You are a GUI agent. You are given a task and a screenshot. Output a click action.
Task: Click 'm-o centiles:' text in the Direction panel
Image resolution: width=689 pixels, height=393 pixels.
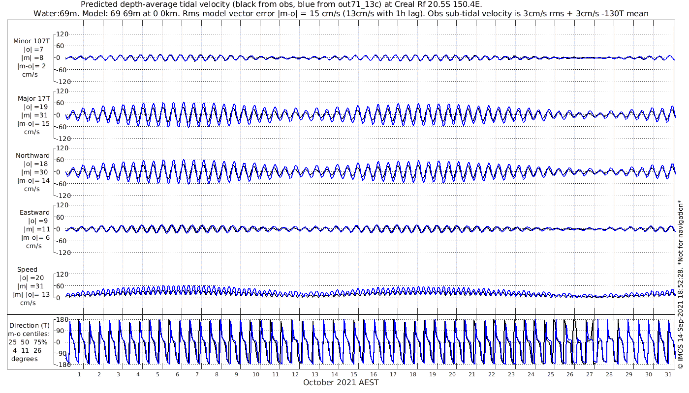[29, 334]
